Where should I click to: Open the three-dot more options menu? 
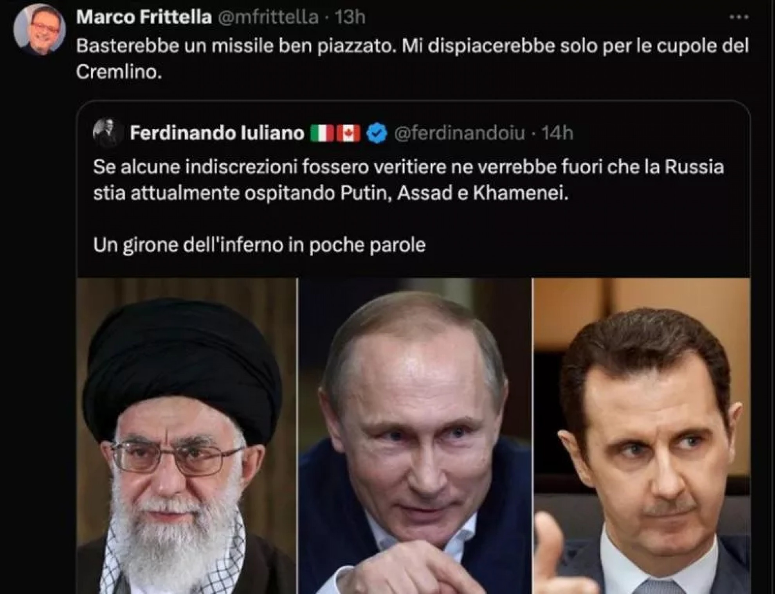(739, 18)
